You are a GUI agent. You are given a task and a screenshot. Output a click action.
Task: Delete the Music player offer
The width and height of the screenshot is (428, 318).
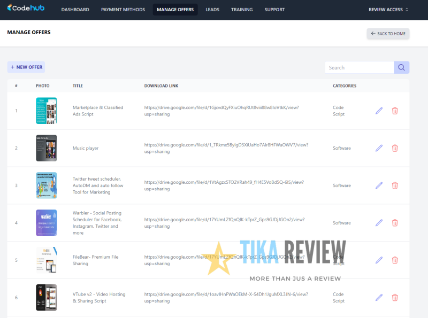coord(395,148)
